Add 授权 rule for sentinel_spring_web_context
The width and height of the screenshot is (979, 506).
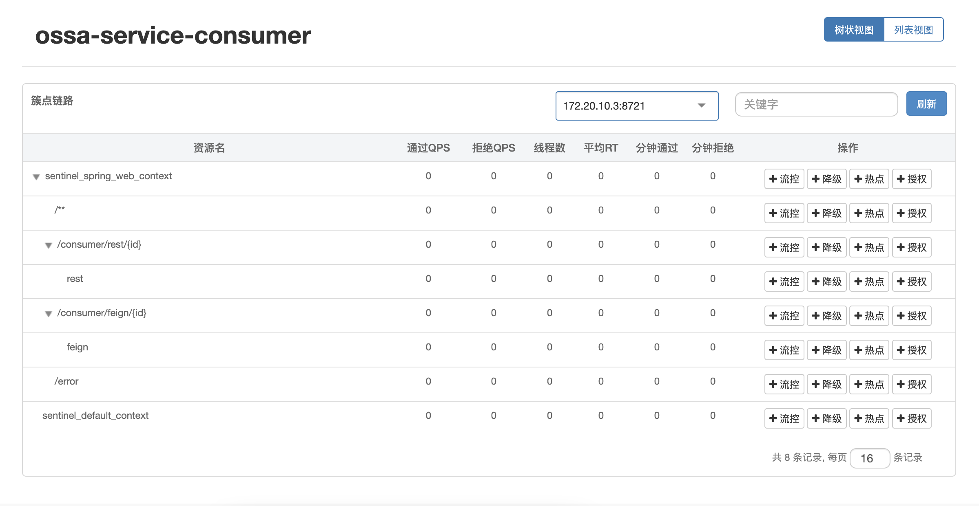[x=912, y=179]
